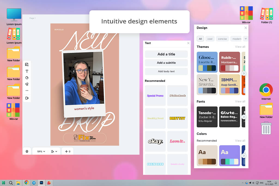
Task: Select the modern filter tab
Action: click(x=236, y=39)
